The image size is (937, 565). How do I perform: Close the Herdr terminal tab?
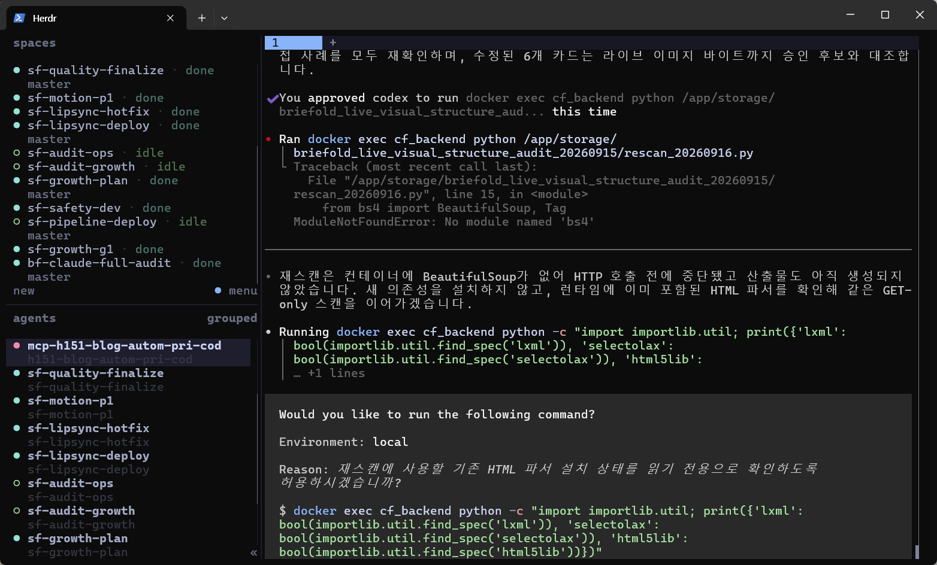tap(170, 18)
